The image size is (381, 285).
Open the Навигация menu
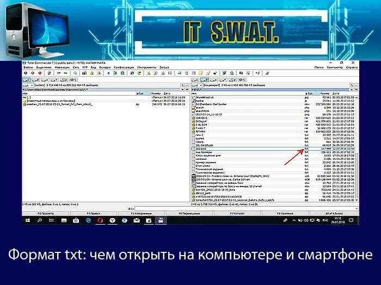pyautogui.click(x=62, y=67)
